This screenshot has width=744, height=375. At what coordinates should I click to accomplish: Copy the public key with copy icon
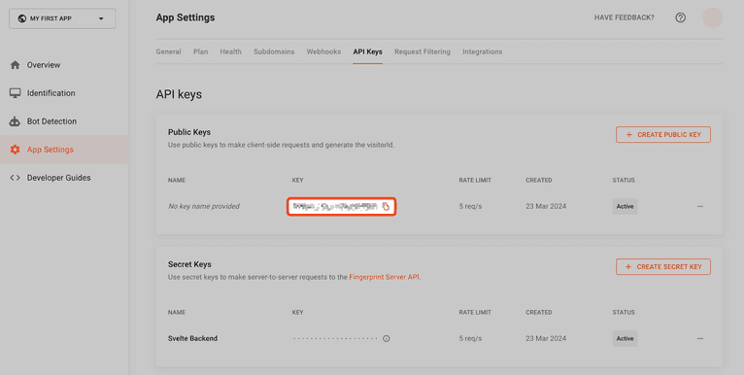click(386, 207)
